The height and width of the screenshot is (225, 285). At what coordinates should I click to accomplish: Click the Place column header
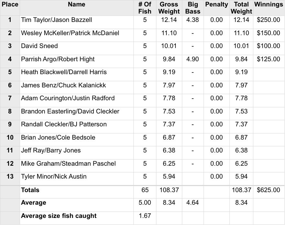click(x=10, y=5)
